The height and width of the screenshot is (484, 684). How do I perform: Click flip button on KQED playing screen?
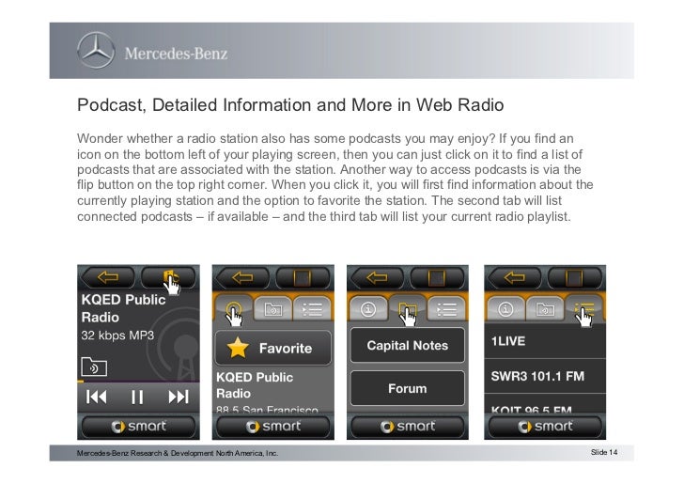pos(169,277)
